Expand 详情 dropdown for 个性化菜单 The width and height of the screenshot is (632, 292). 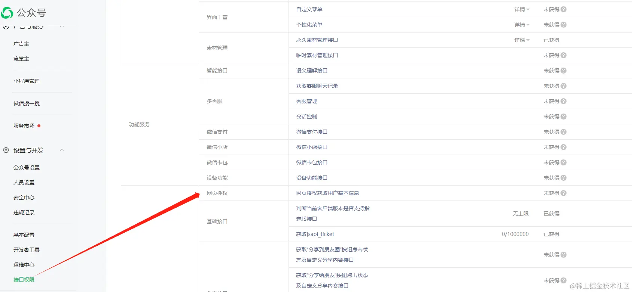(522, 25)
